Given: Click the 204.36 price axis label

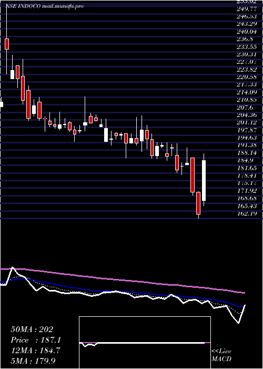Looking at the screenshot, I should (x=248, y=115).
